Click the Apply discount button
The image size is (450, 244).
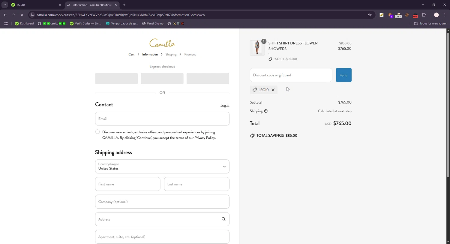click(344, 75)
